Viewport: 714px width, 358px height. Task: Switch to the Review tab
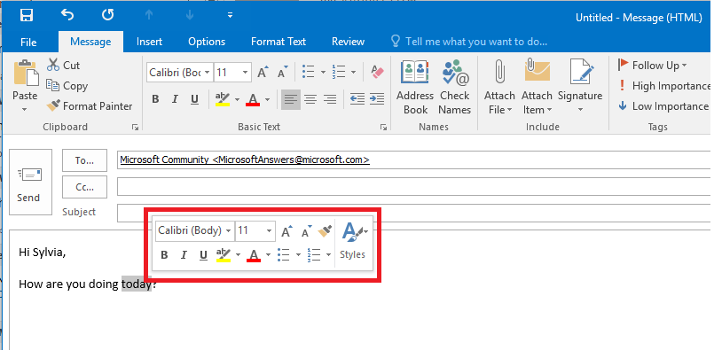348,42
